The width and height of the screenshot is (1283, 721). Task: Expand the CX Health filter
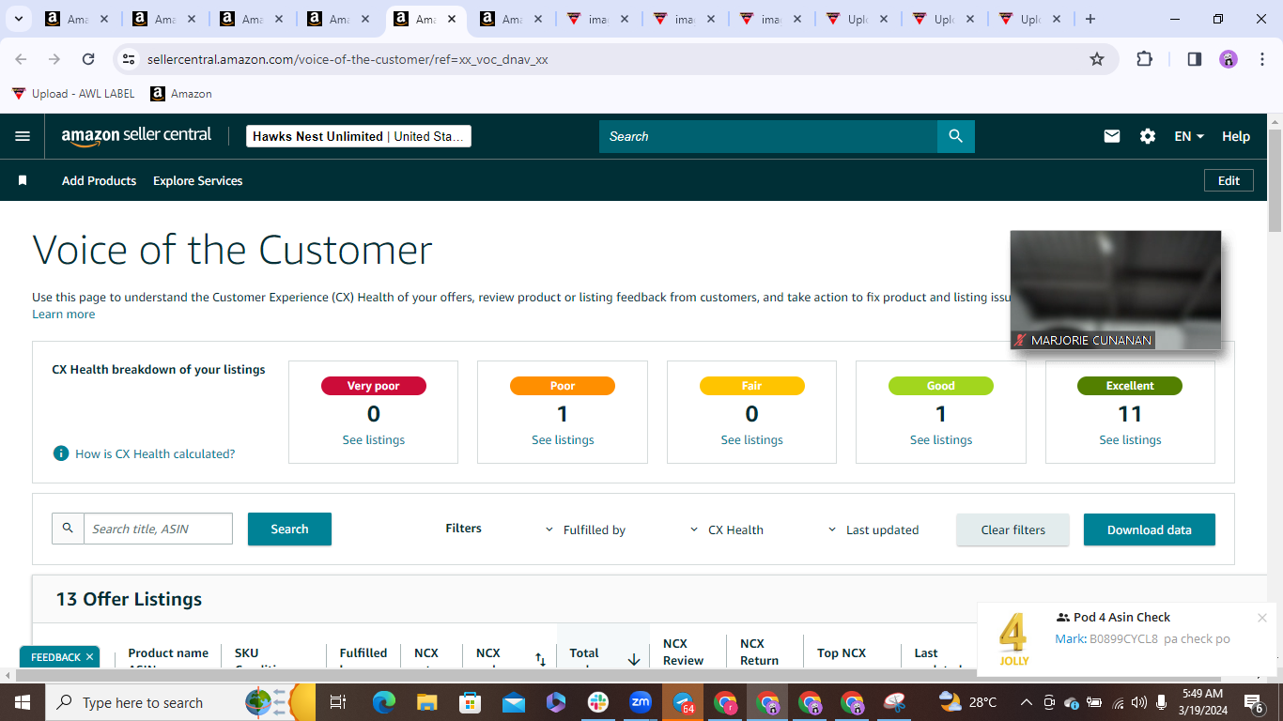click(x=726, y=529)
